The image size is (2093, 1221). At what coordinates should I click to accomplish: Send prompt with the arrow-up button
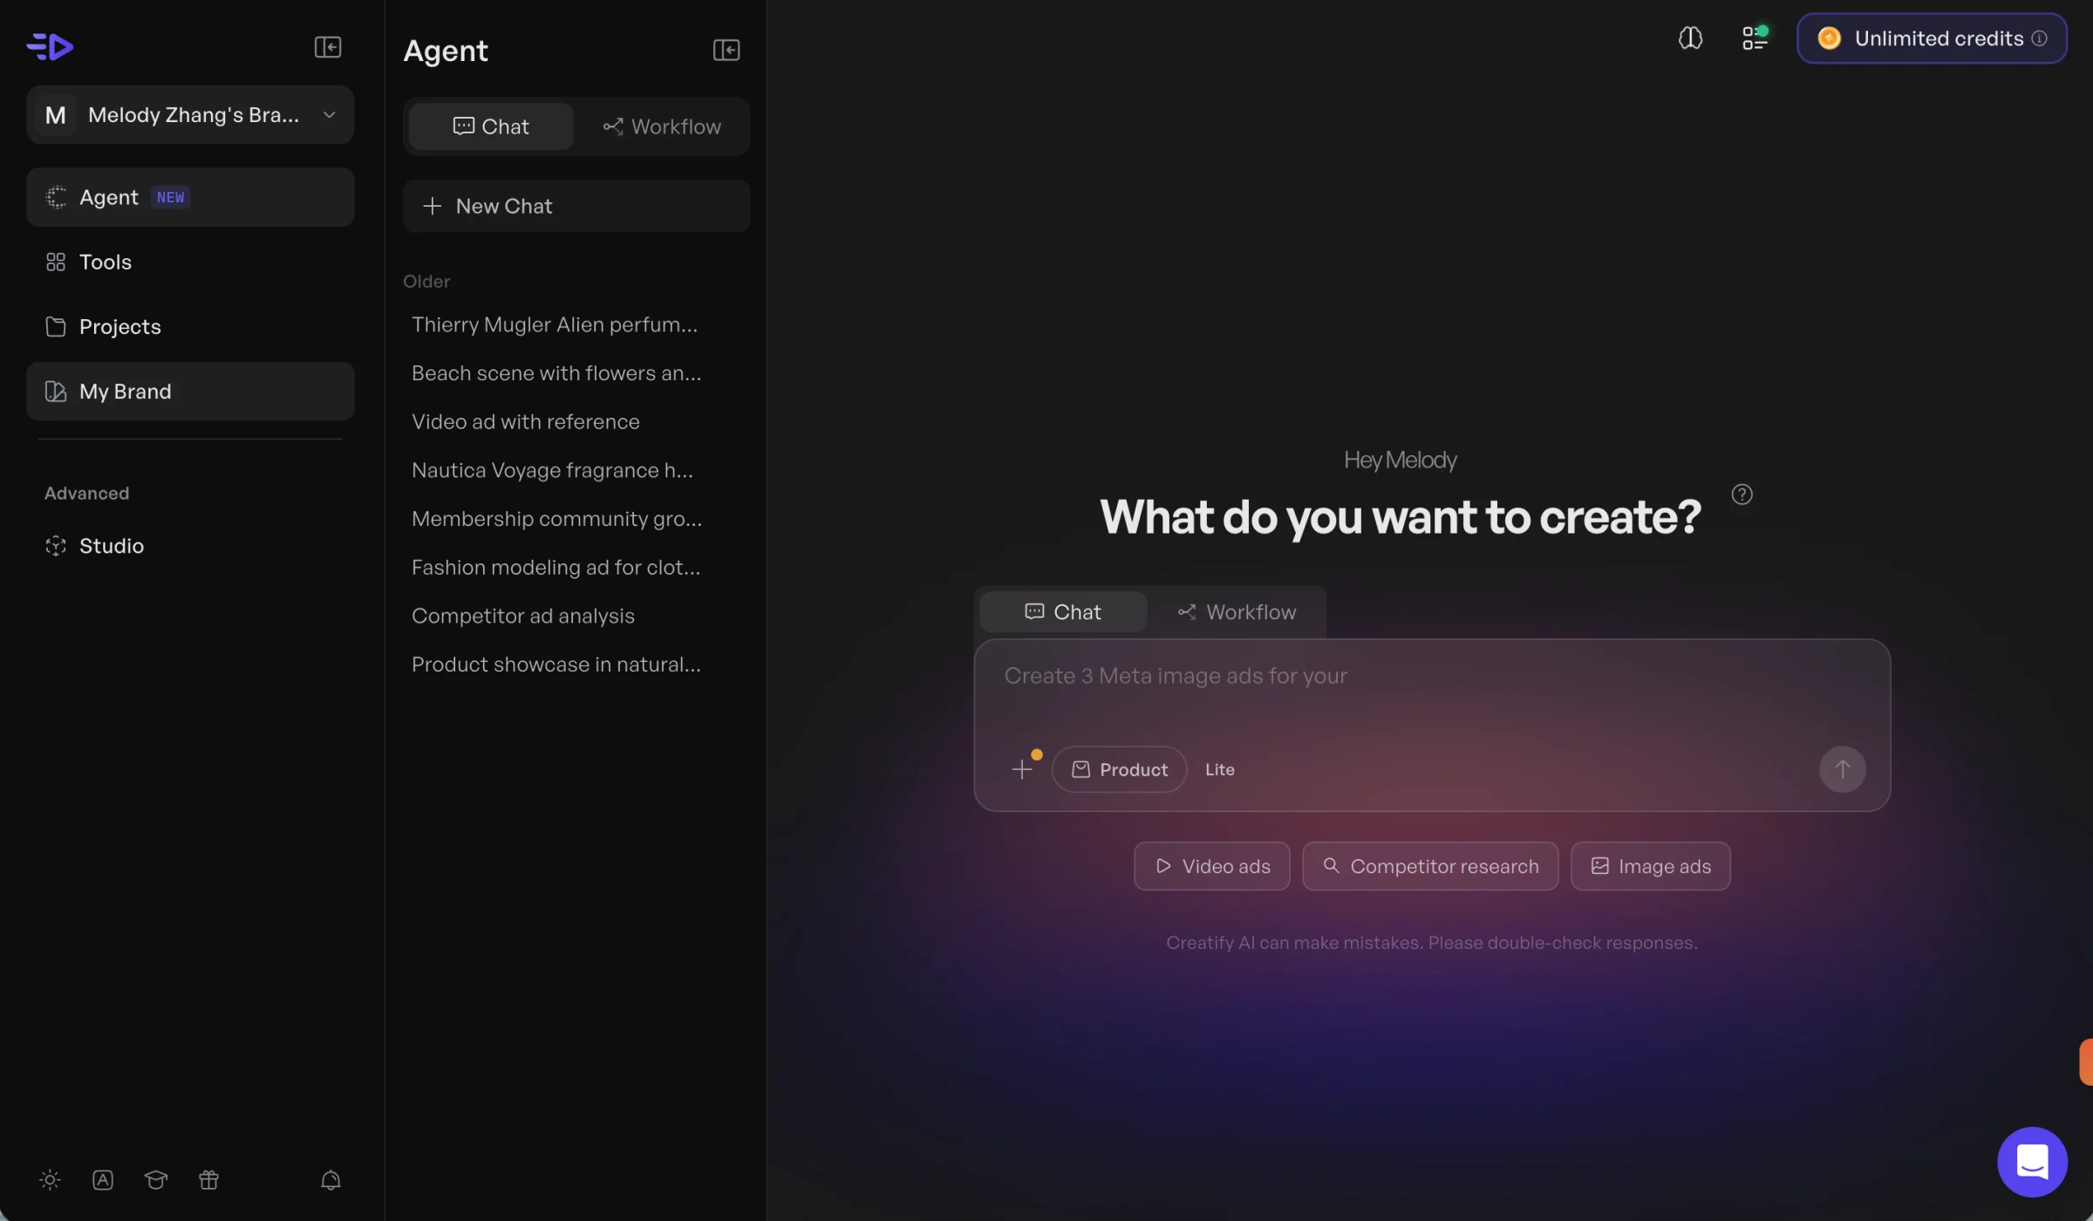click(1842, 769)
